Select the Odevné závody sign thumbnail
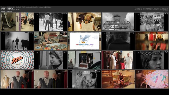The width and height of the screenshot is (169, 95). point(118,22)
